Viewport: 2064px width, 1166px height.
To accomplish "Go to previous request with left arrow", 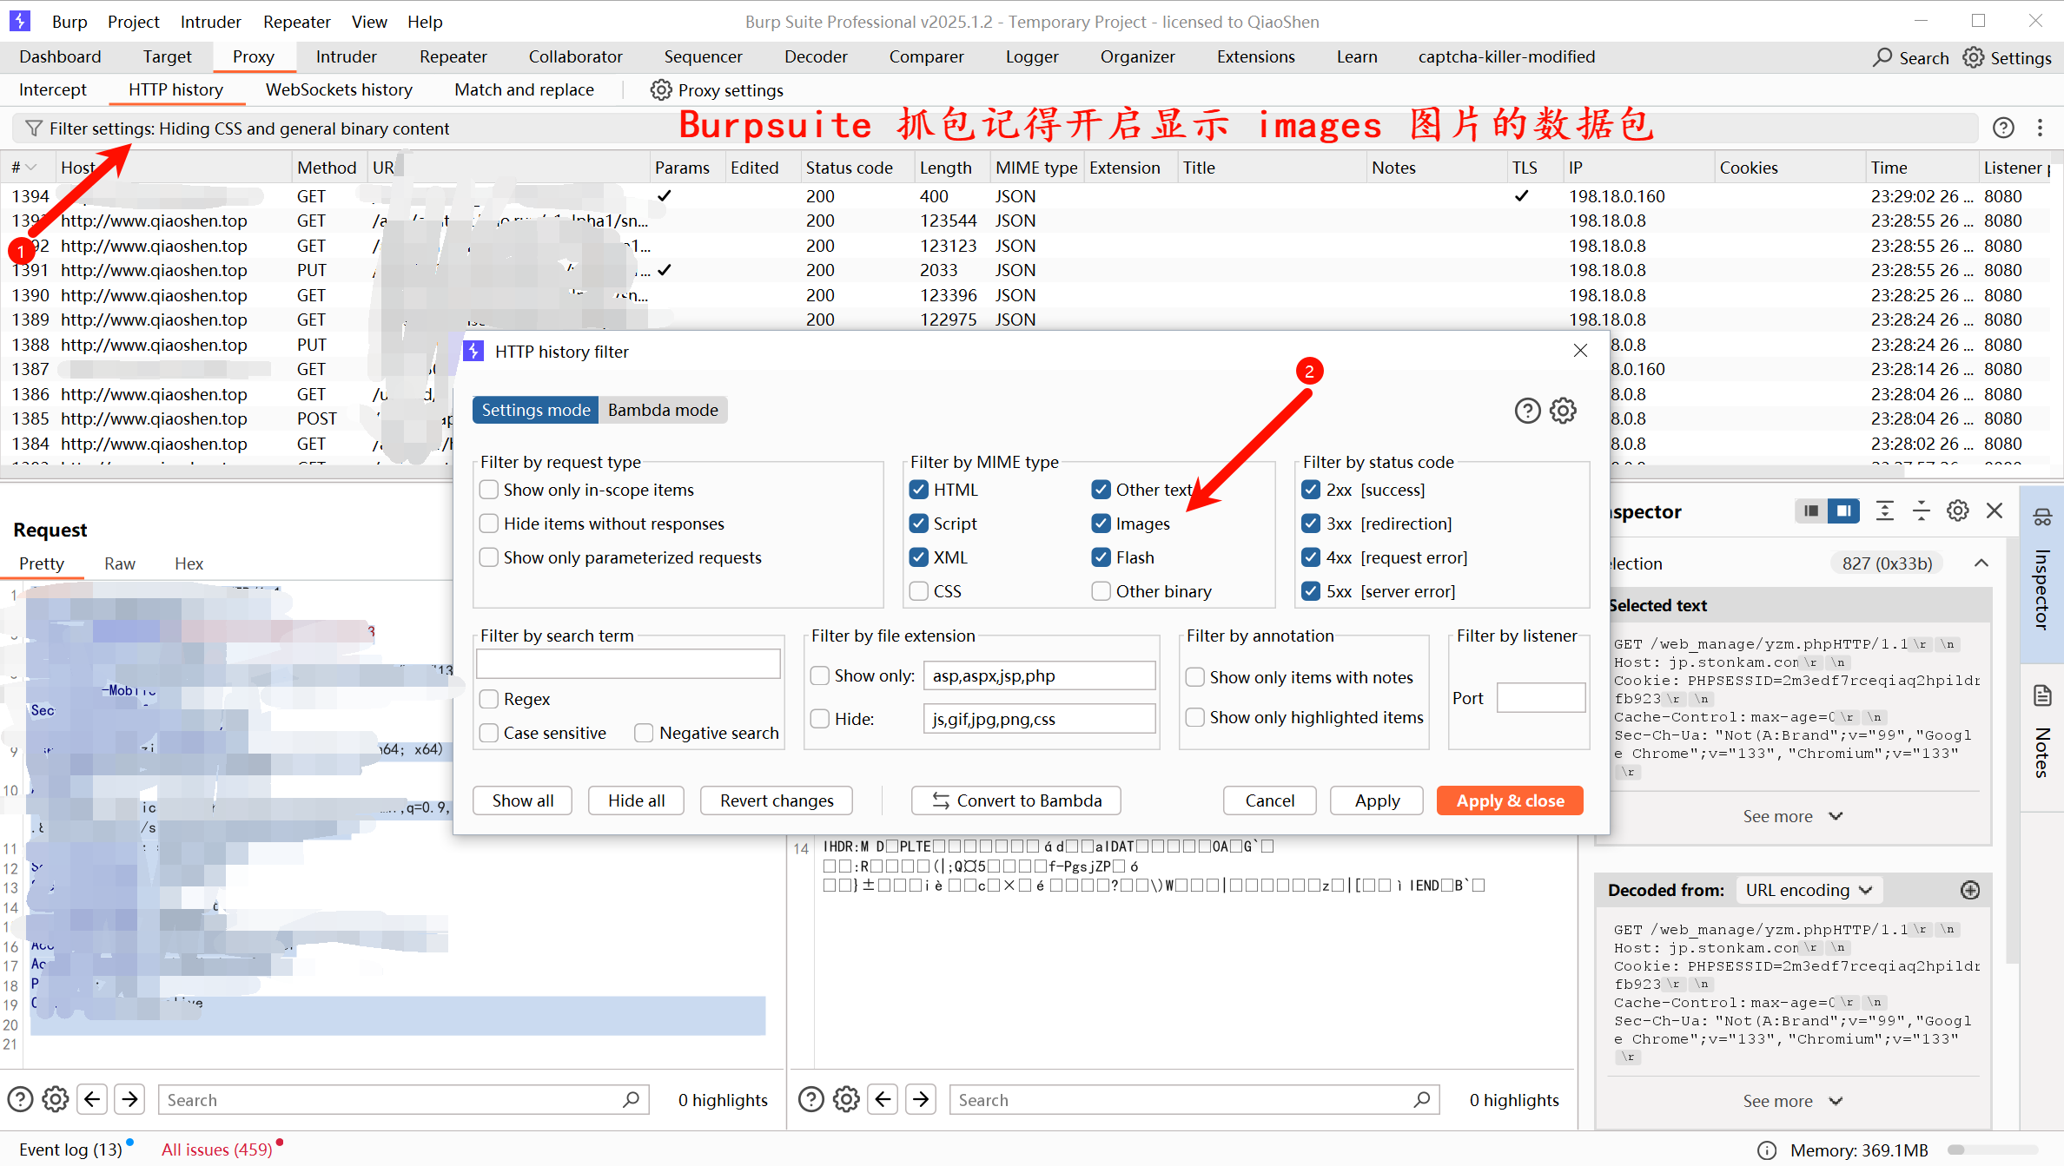I will [x=92, y=1099].
